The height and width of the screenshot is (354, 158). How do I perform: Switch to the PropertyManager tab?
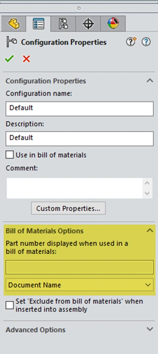38,23
